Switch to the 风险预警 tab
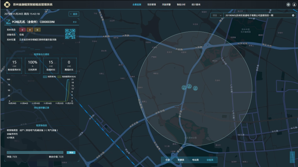 point(166,5)
